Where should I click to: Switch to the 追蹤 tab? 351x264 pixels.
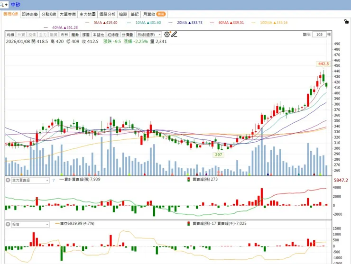pos(123,14)
